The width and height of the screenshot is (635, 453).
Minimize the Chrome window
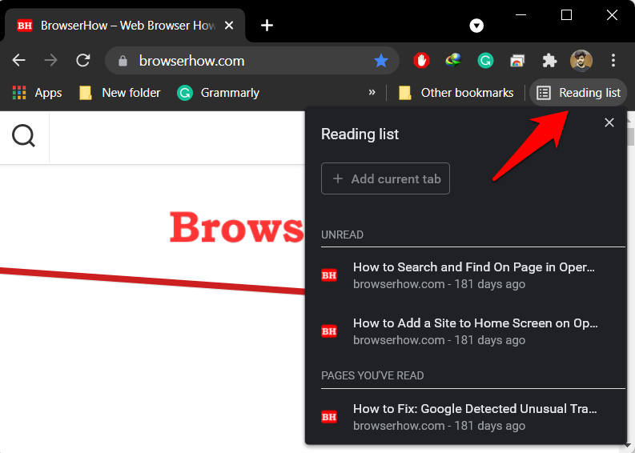point(520,15)
